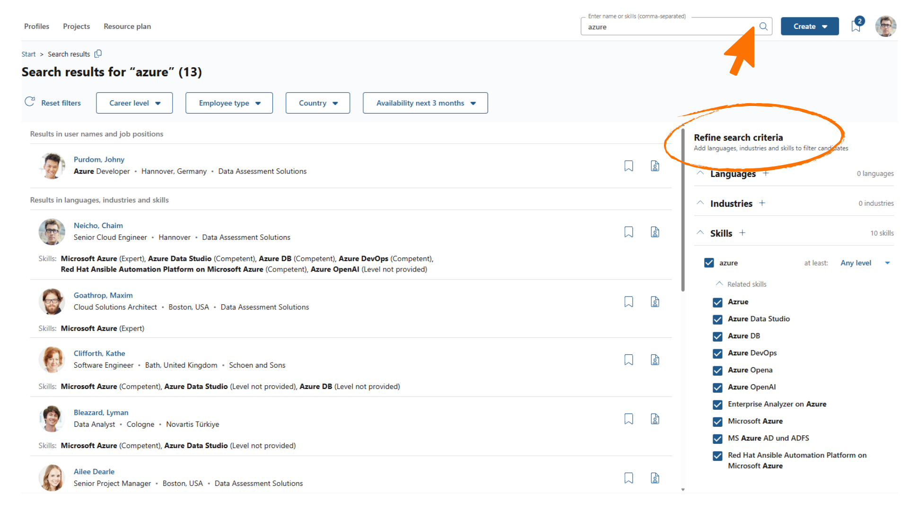Click Reset filters
908x511 pixels.
coord(52,103)
